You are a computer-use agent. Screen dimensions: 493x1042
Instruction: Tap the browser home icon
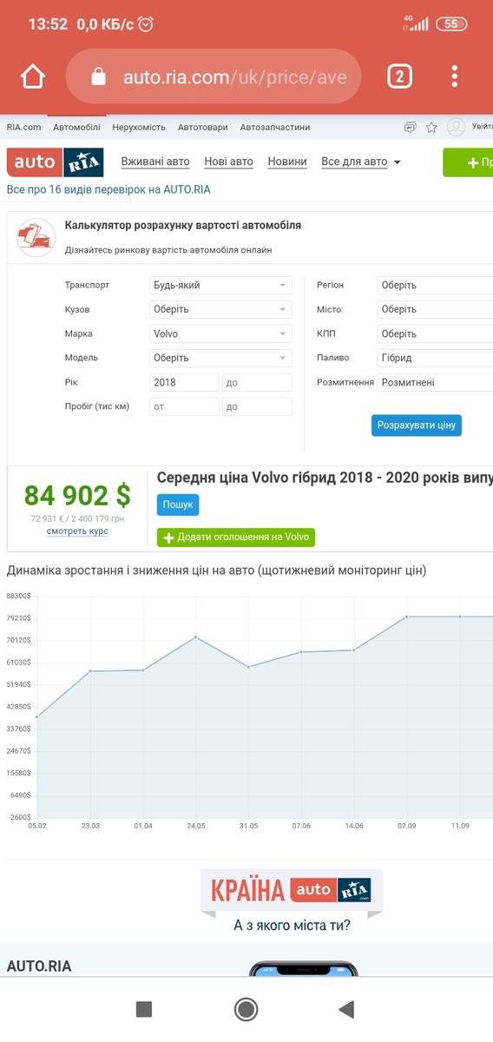[x=33, y=77]
